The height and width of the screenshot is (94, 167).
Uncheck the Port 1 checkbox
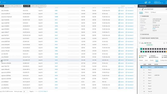coord(141,67)
